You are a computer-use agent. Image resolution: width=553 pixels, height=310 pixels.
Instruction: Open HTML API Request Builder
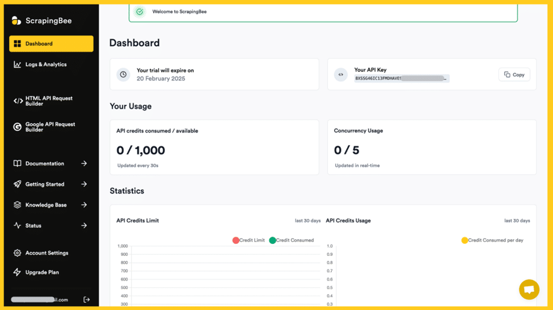49,101
